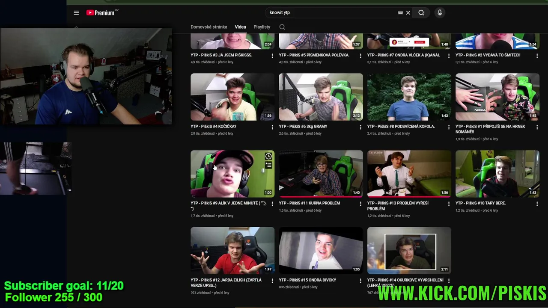Open options menu for YTP PiškiS #1 PŘIPOJÍŠ SE NA HRNEK

[x=537, y=127]
